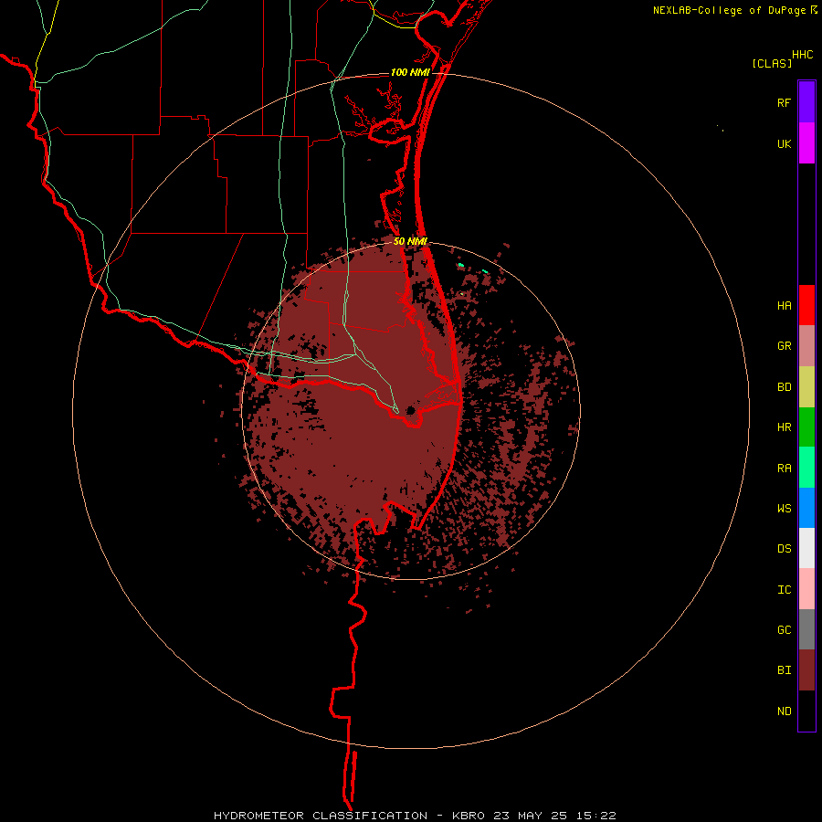
Task: Click the WS blue legend swatch
Action: pyautogui.click(x=806, y=508)
